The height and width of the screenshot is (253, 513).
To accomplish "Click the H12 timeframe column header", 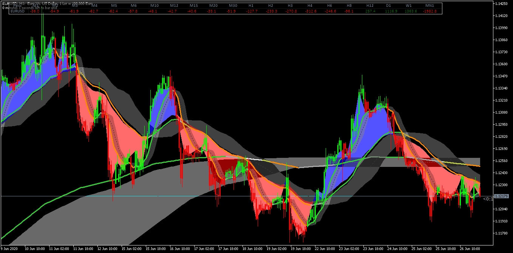I will pos(370,6).
